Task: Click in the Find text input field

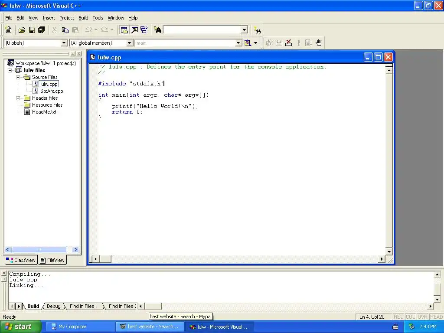Action: point(202,30)
